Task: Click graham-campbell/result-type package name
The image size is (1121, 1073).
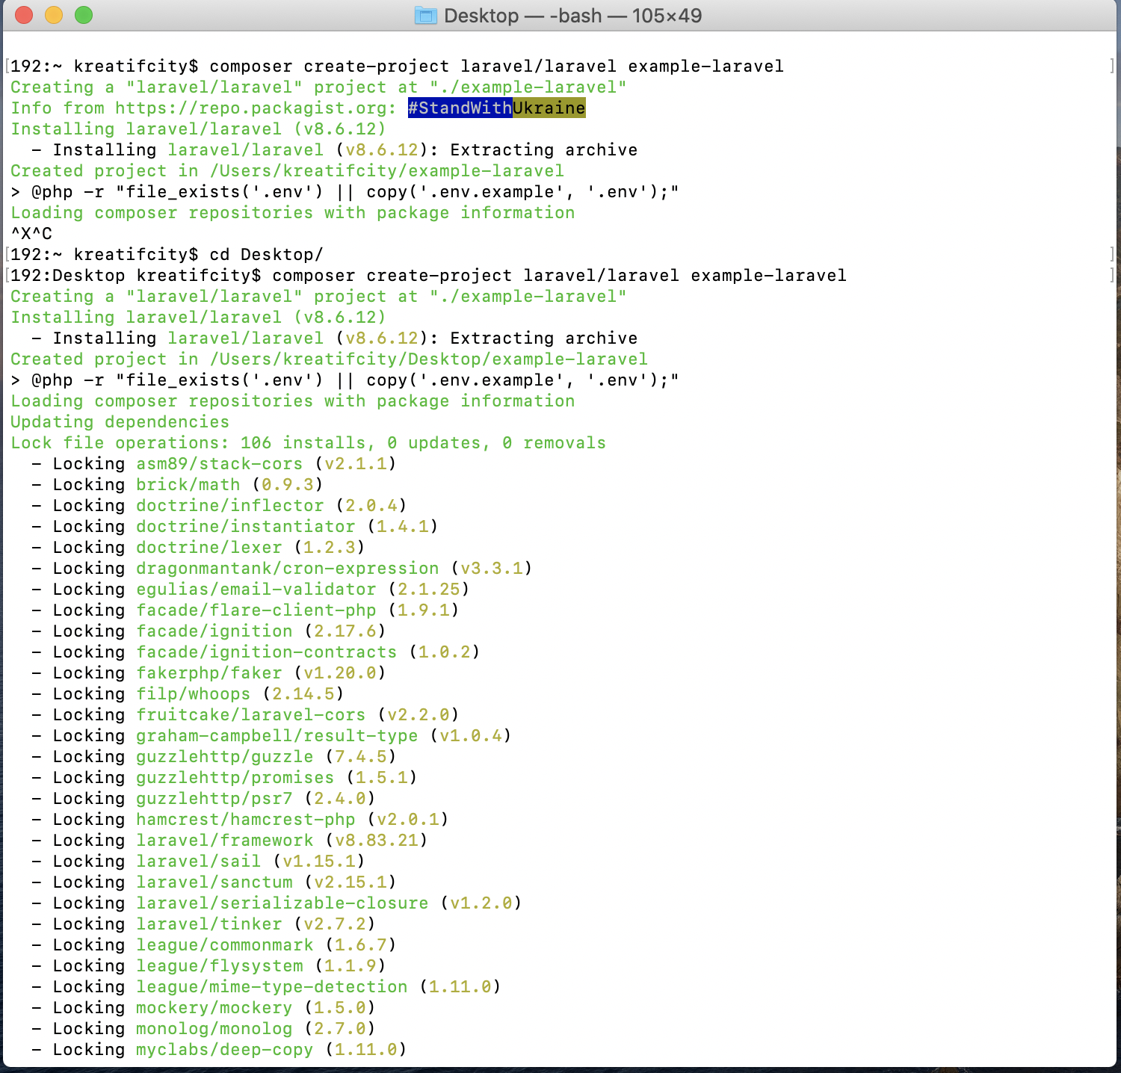Action: (277, 736)
